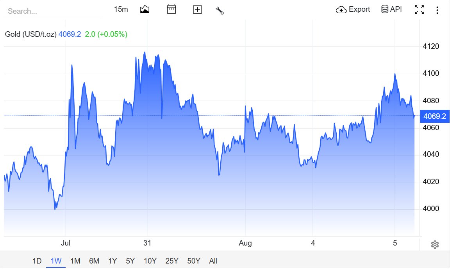Click the 4040 y-axis label
450x269 pixels.
(x=431, y=154)
